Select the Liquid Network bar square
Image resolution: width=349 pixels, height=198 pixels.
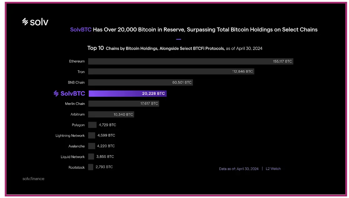(x=91, y=157)
